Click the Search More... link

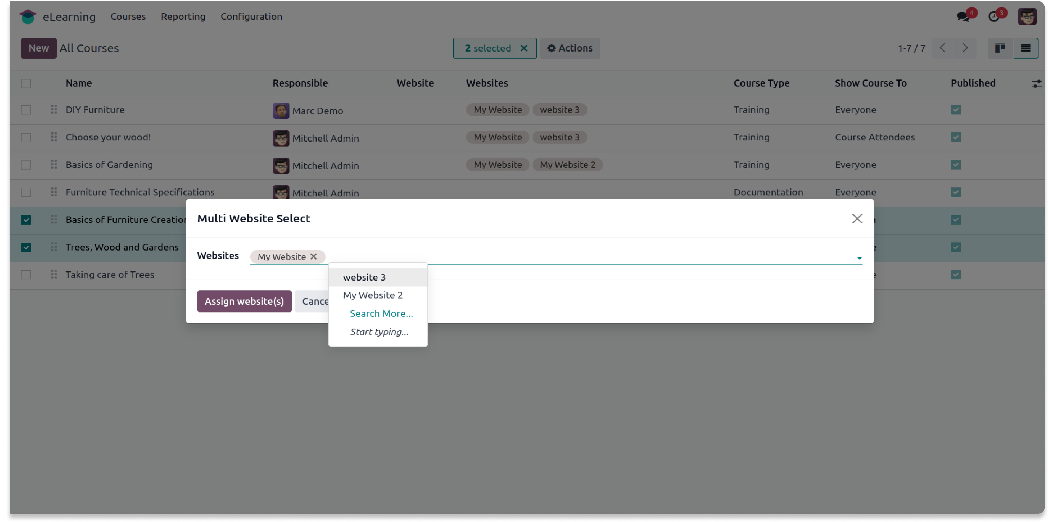click(381, 313)
